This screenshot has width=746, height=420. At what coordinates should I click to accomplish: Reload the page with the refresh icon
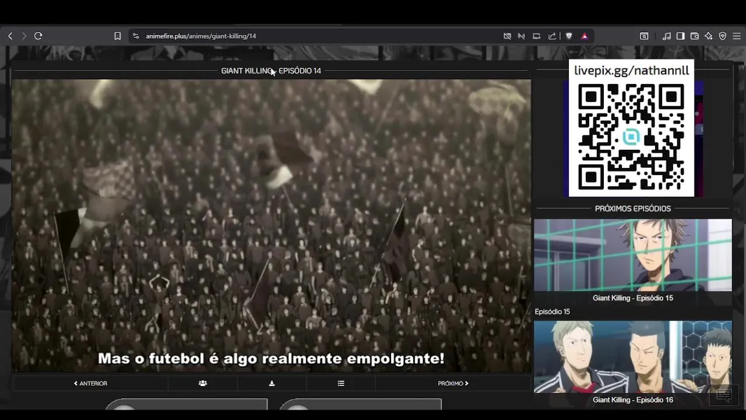(38, 36)
